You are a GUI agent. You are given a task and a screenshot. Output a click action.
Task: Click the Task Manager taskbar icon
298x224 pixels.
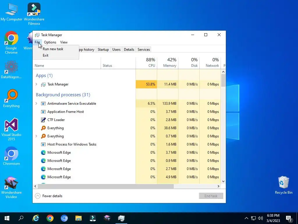(x=121, y=218)
